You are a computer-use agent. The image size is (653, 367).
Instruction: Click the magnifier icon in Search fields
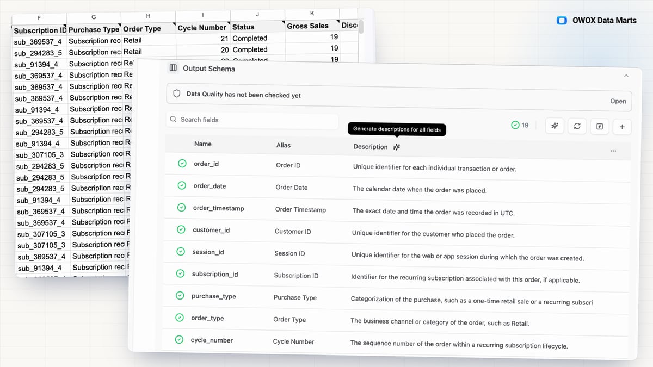(x=173, y=119)
